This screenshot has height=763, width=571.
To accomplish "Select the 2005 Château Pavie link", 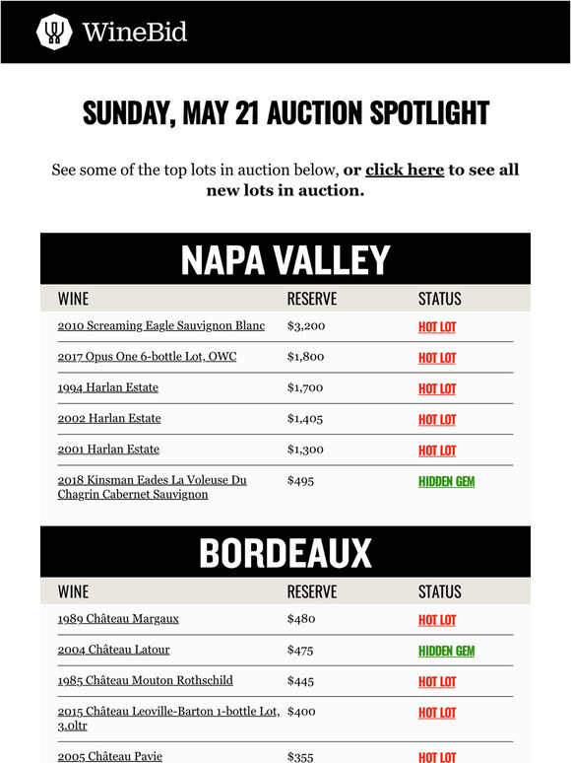I will [x=110, y=757].
